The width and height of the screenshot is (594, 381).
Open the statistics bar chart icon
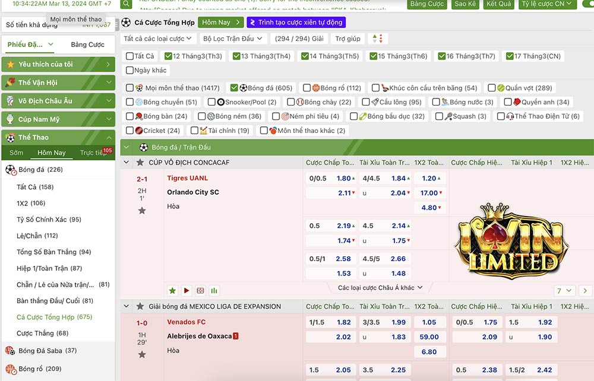[x=214, y=291]
